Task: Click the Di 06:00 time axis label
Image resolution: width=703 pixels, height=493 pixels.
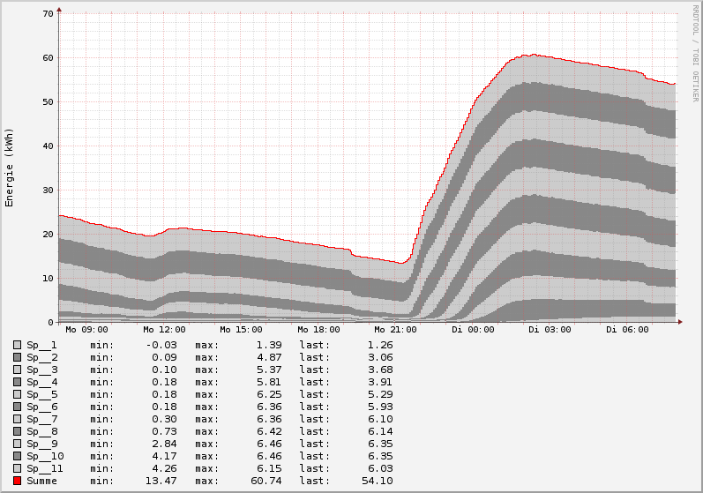Action: point(627,330)
